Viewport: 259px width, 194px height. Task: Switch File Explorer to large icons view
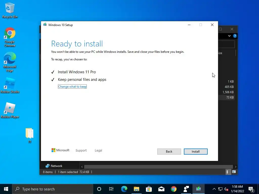pyautogui.click(x=234, y=172)
